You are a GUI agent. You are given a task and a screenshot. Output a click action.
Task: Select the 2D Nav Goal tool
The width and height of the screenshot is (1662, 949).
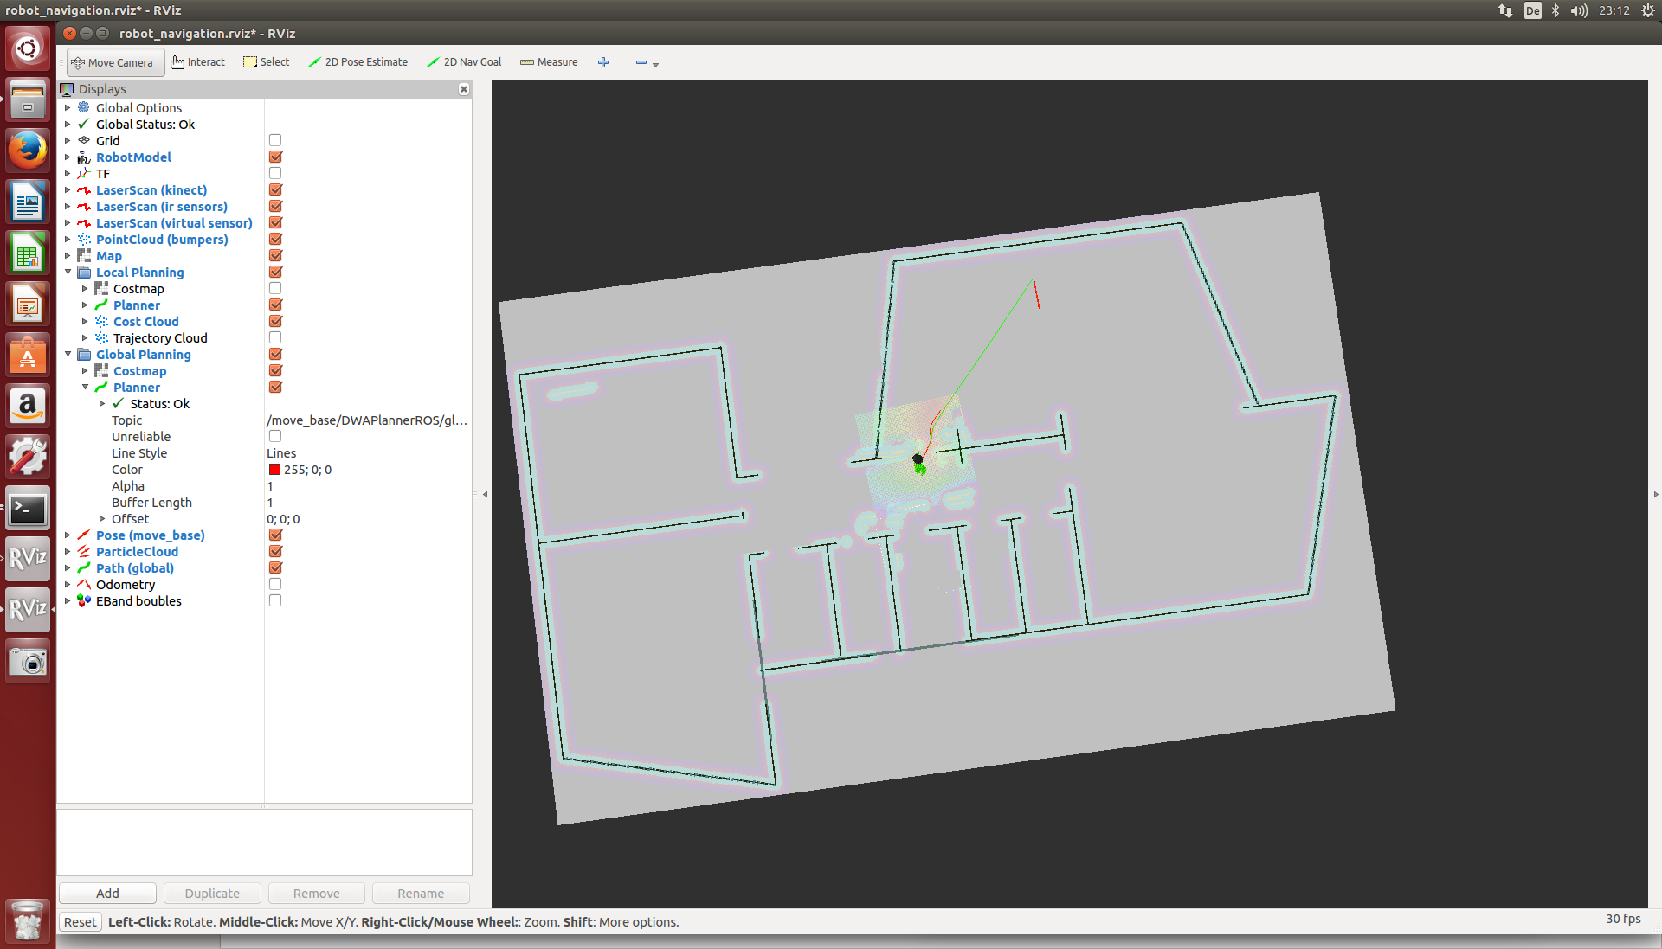click(464, 62)
